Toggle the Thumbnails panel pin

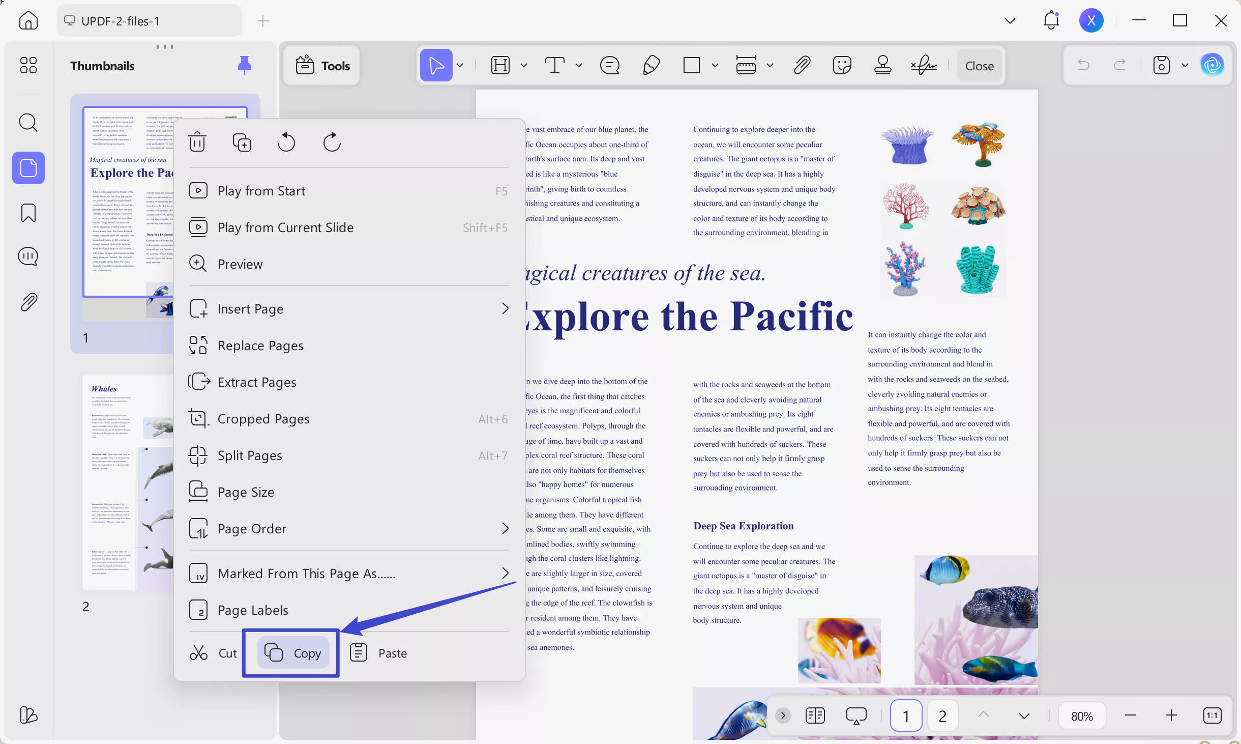pyautogui.click(x=245, y=65)
